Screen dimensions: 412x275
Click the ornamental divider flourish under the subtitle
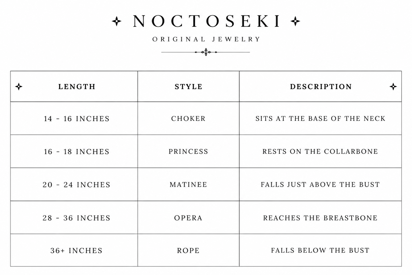point(206,52)
